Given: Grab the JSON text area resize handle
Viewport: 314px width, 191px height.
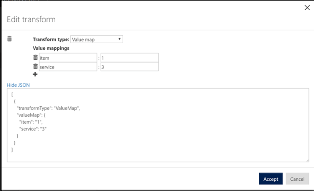Looking at the screenshot, I should 307,160.
